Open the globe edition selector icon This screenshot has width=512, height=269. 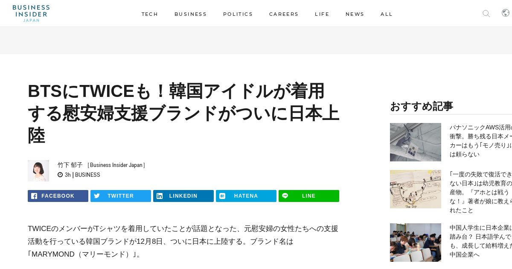(x=506, y=13)
